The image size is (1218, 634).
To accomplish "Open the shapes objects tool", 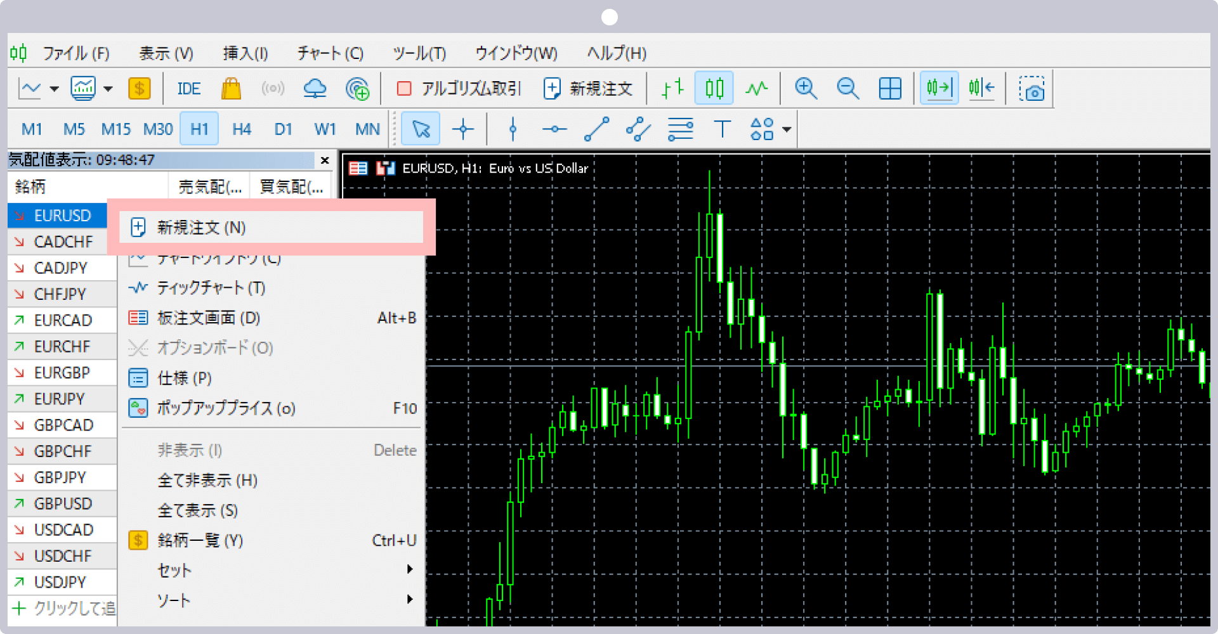I will [x=762, y=129].
